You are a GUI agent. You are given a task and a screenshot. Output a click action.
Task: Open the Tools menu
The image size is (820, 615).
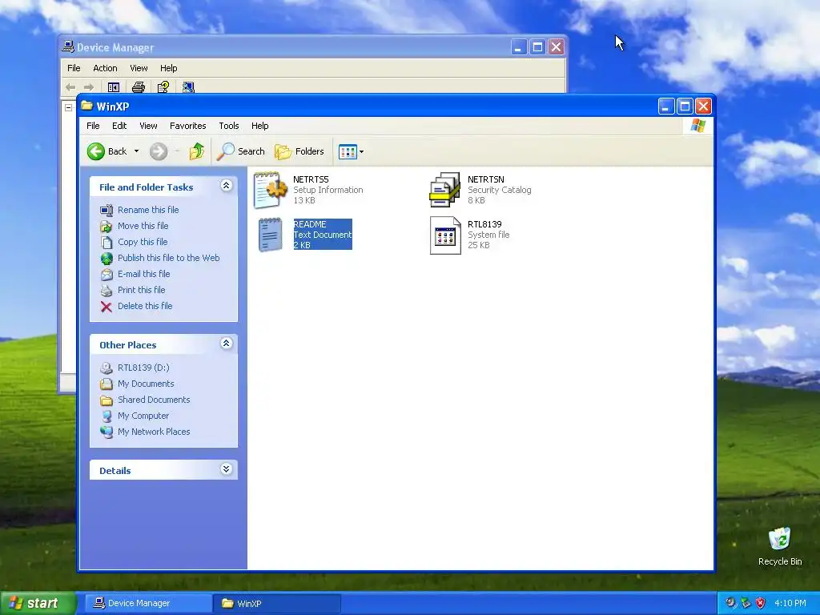[x=228, y=126]
